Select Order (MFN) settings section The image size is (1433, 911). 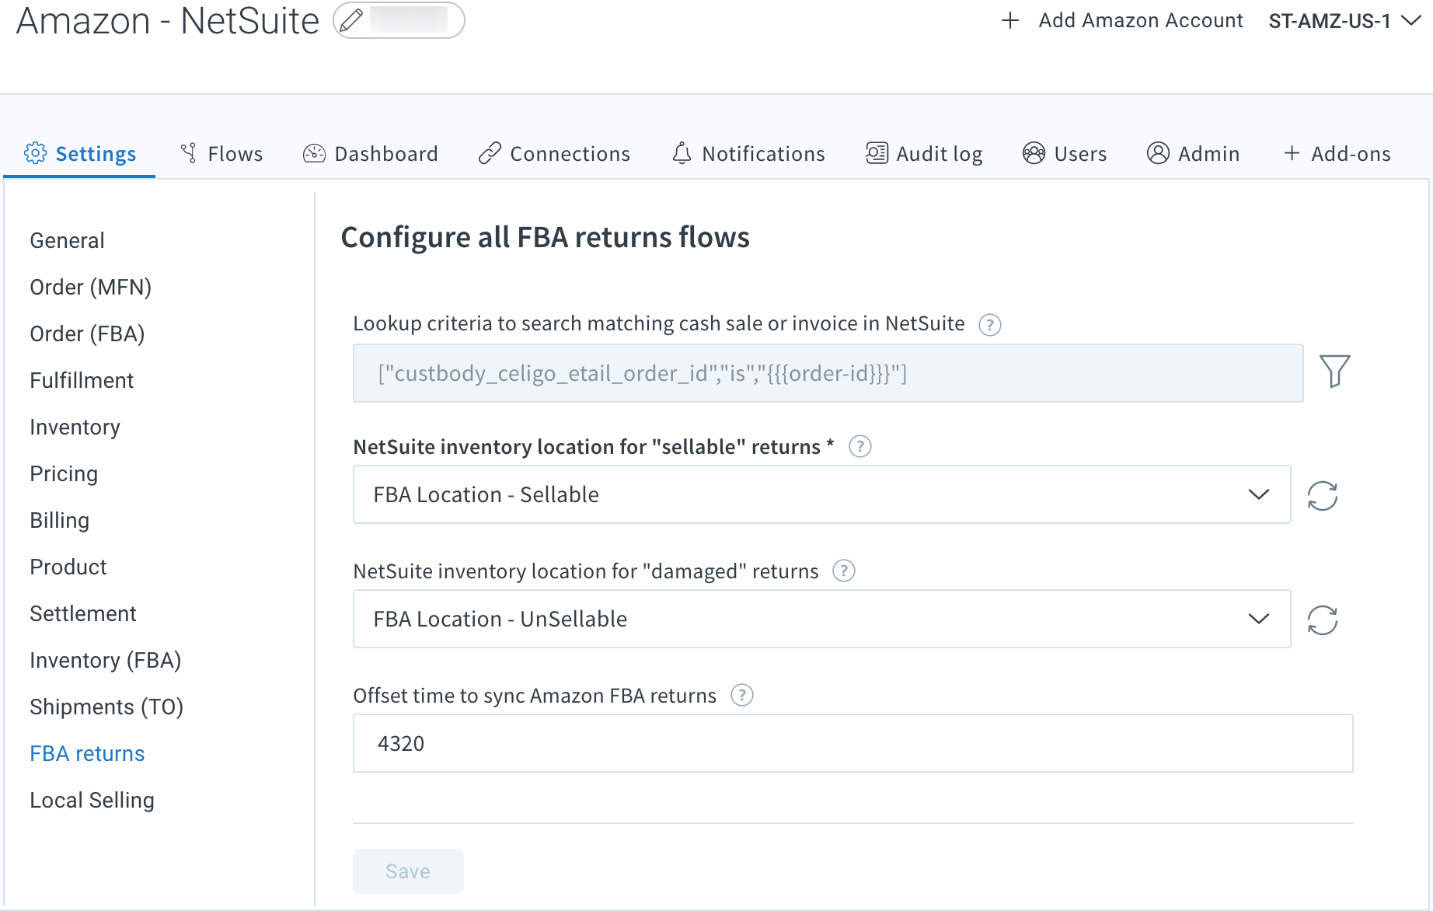click(x=91, y=288)
